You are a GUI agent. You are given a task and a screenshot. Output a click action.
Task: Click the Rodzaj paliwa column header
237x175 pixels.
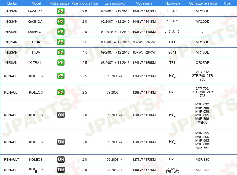(x=59, y=3)
